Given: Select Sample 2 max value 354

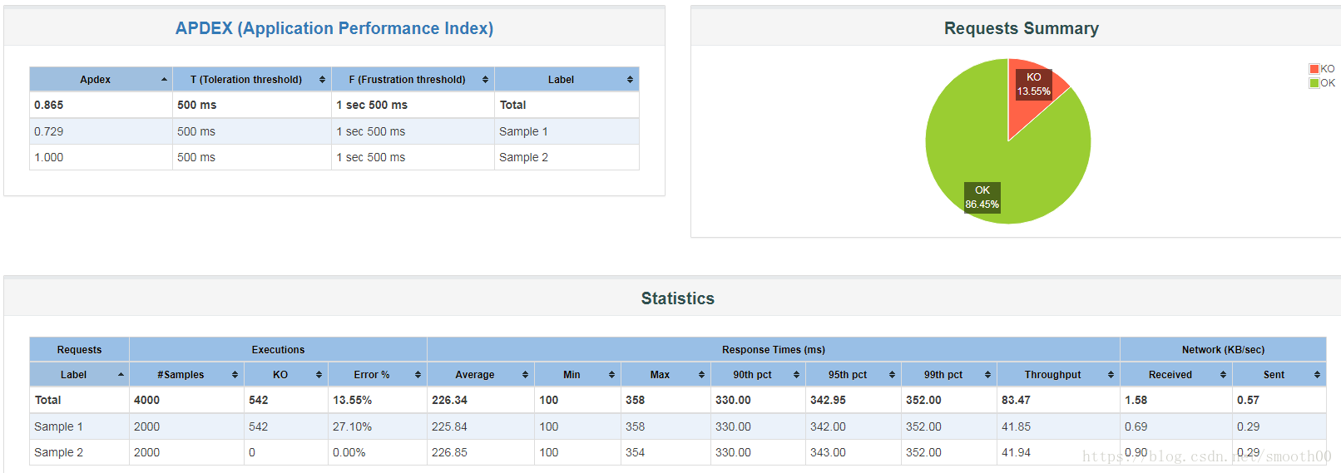Looking at the screenshot, I should pyautogui.click(x=636, y=452).
